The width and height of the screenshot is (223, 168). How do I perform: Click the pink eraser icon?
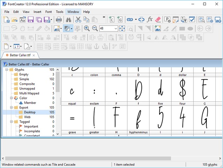158,20
